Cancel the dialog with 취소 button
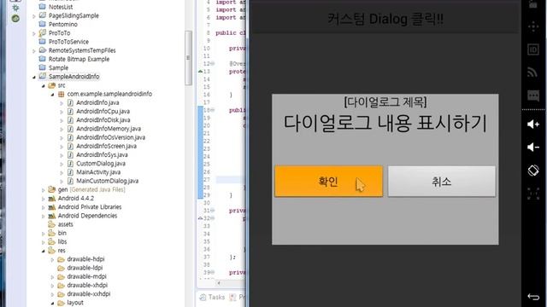The width and height of the screenshot is (547, 307). click(442, 182)
